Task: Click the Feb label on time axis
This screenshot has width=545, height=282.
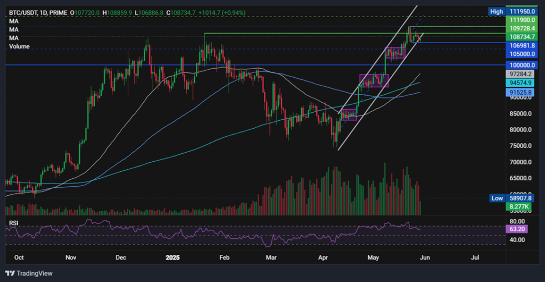Action: tap(225, 258)
